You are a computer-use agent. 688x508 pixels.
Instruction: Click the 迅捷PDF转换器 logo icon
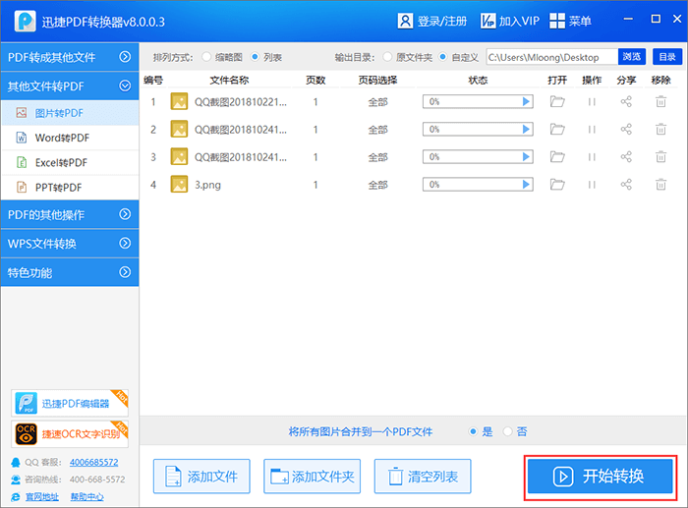point(25,21)
